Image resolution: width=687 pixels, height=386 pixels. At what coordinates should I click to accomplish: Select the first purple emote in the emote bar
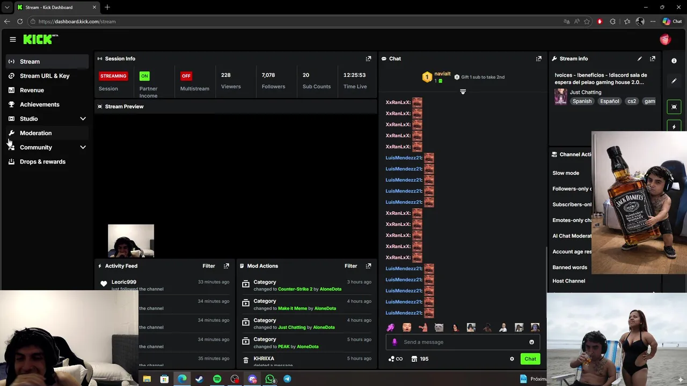tap(390, 328)
